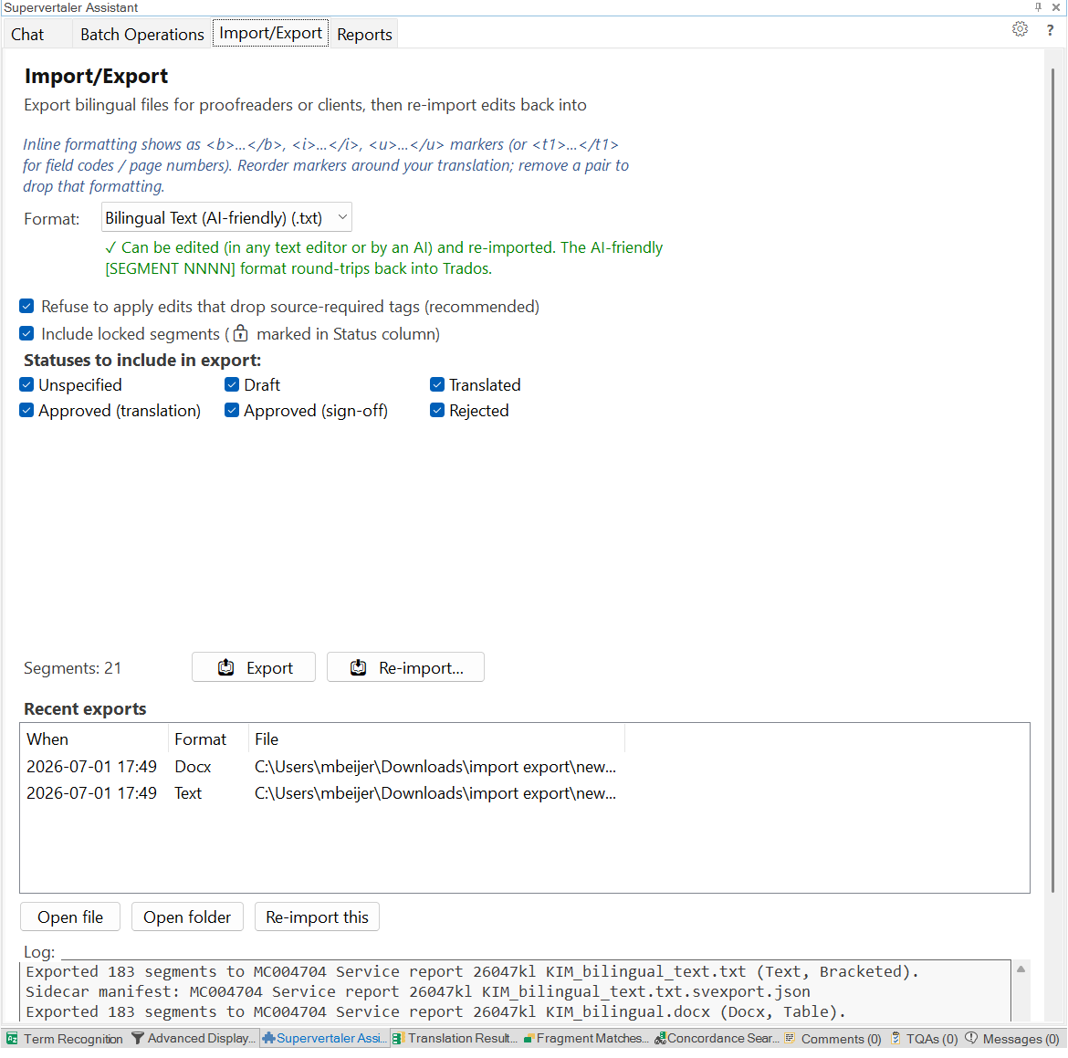
Task: Click the Format column header
Action: point(208,739)
